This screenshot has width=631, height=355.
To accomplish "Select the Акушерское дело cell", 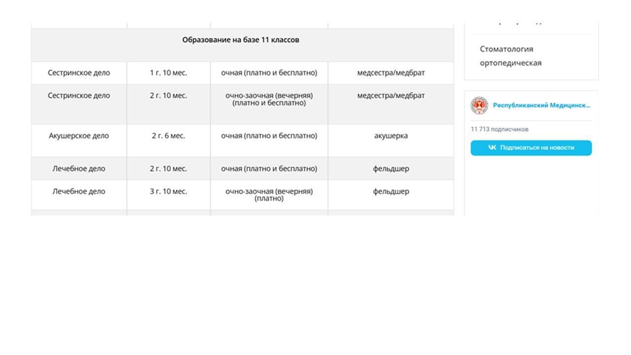I will point(79,136).
